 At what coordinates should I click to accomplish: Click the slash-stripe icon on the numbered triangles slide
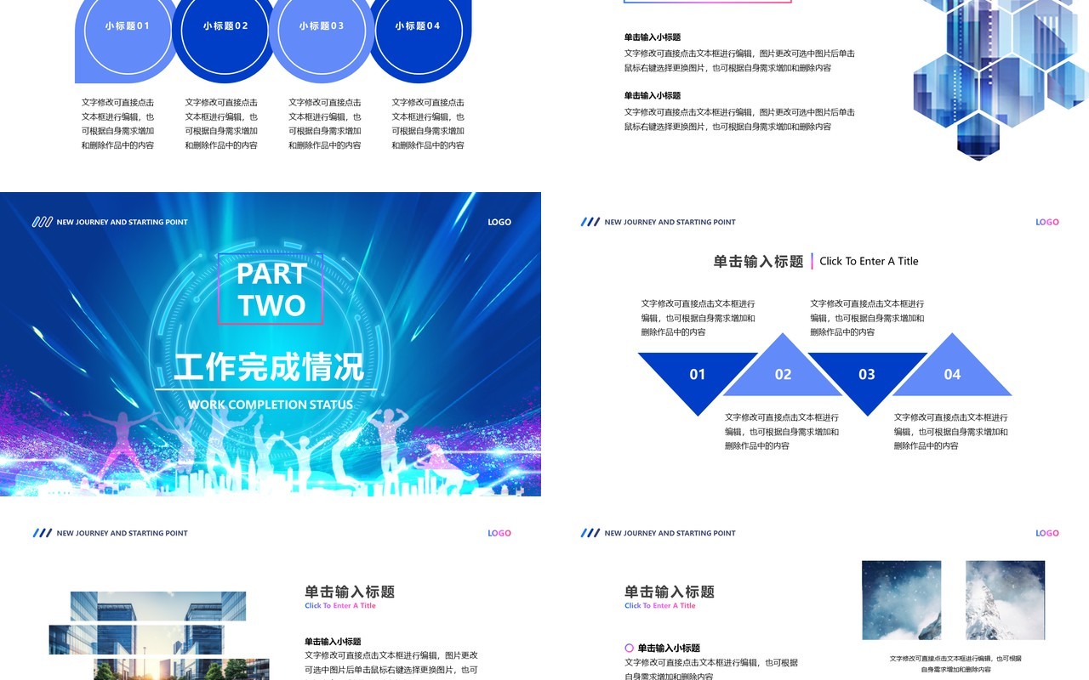(x=590, y=222)
